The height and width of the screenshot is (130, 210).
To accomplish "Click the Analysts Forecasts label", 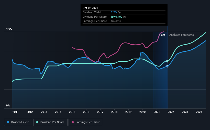I will pyautogui.click(x=181, y=35).
